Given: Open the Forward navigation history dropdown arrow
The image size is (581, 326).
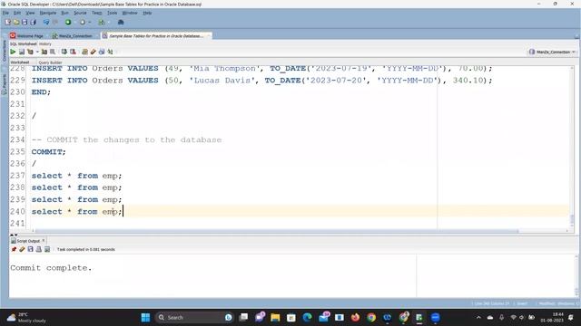Looking at the screenshot, I should point(89,23).
